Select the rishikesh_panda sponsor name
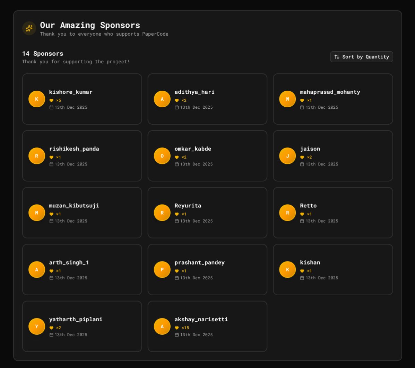This screenshot has width=415, height=368. point(74,149)
